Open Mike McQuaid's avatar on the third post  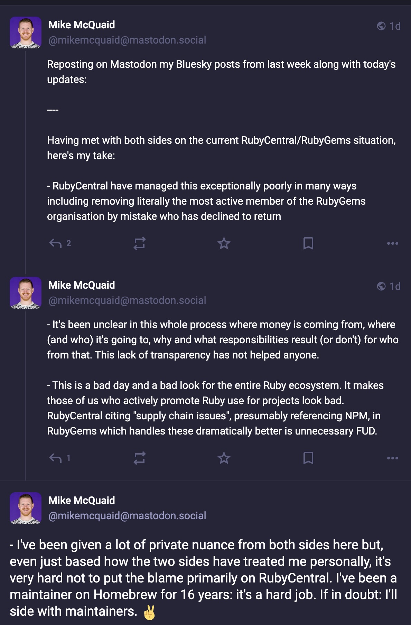[26, 508]
